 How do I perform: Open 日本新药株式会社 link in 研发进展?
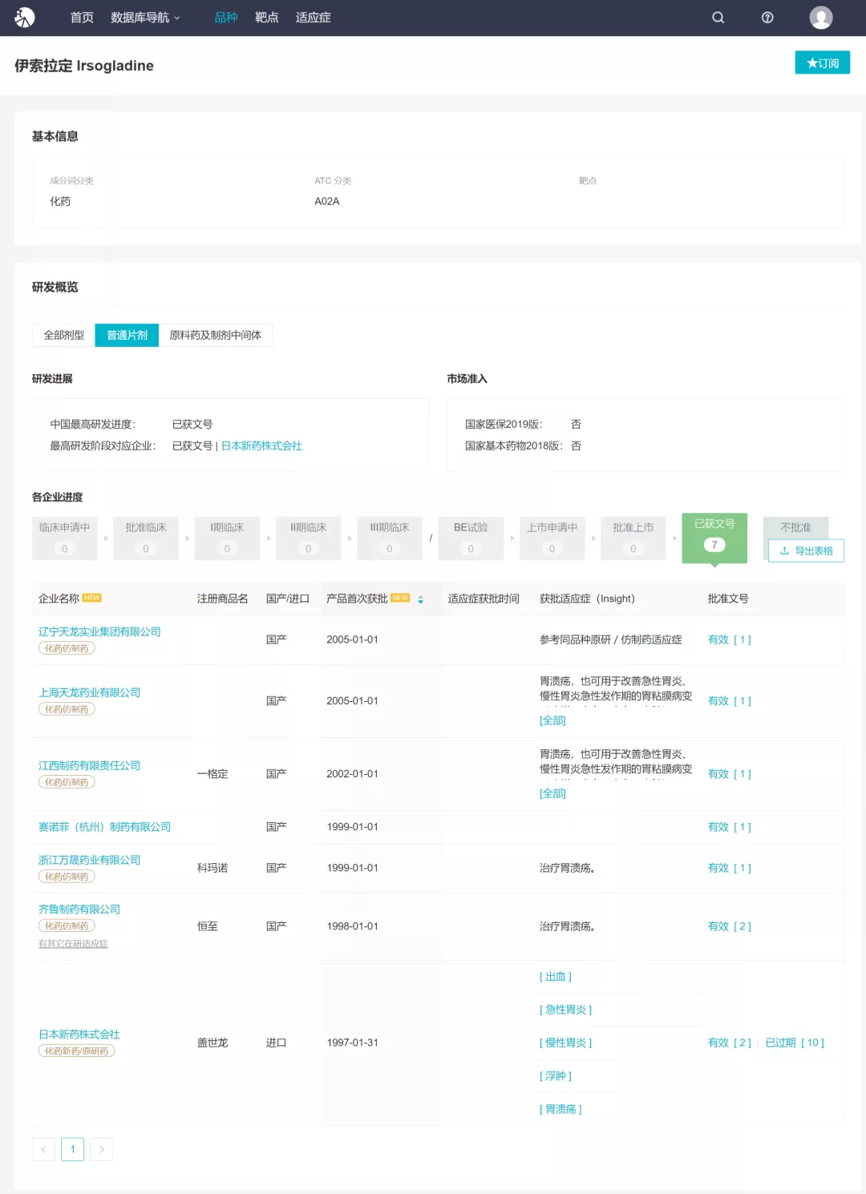coord(261,446)
